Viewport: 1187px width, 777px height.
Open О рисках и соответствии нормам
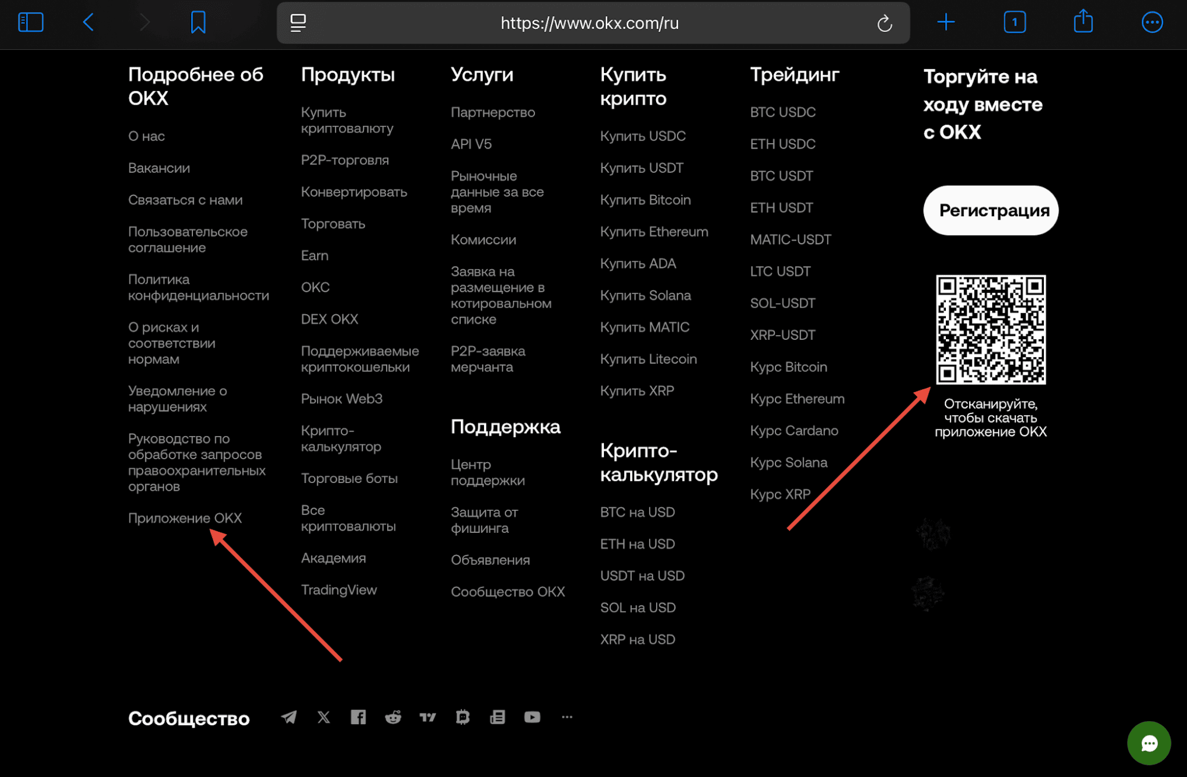click(x=172, y=343)
